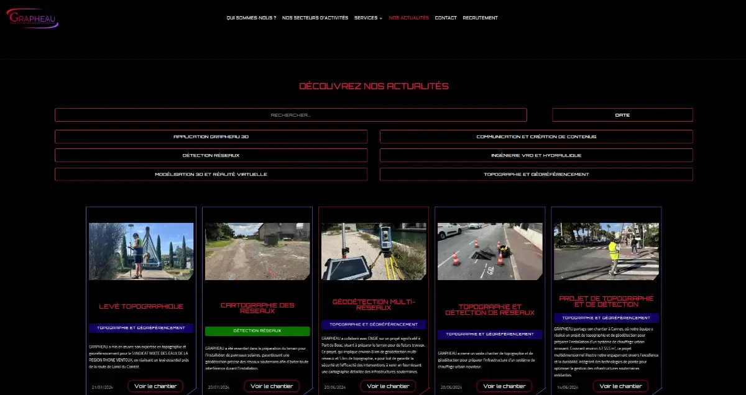Filter by "Topographie et géoréférencement"
This screenshot has width=746, height=395.
[536, 175]
